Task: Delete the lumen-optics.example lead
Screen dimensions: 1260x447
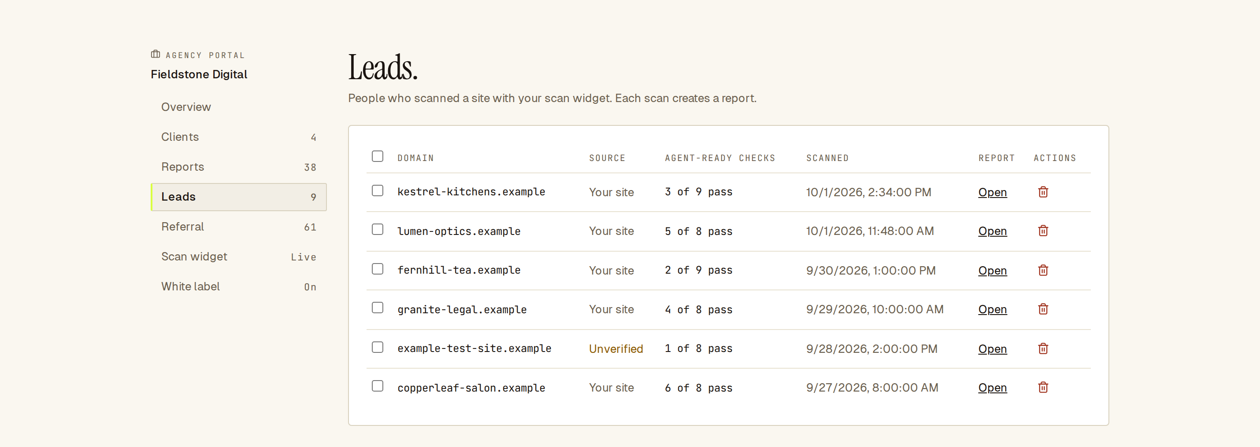Action: 1043,231
